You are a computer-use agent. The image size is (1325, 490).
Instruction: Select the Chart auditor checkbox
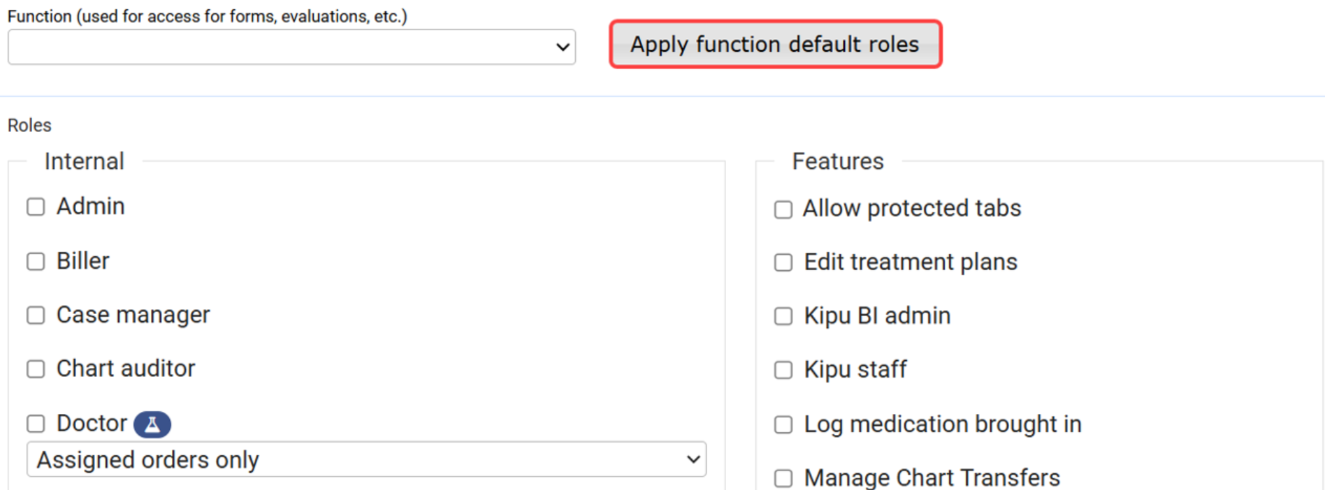coord(36,369)
